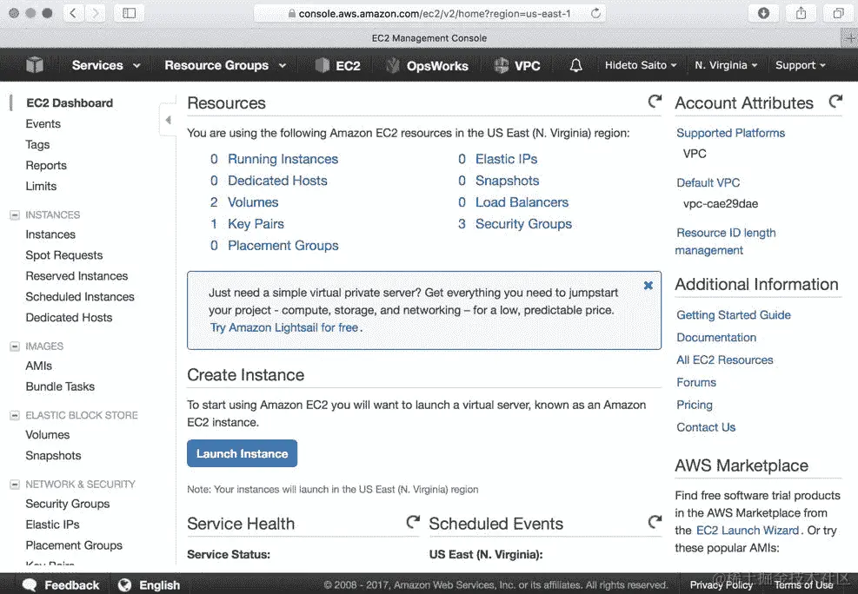Viewport: 858px width, 594px height.
Task: Open Spot Requests in the sidebar
Action: pyautogui.click(x=64, y=255)
